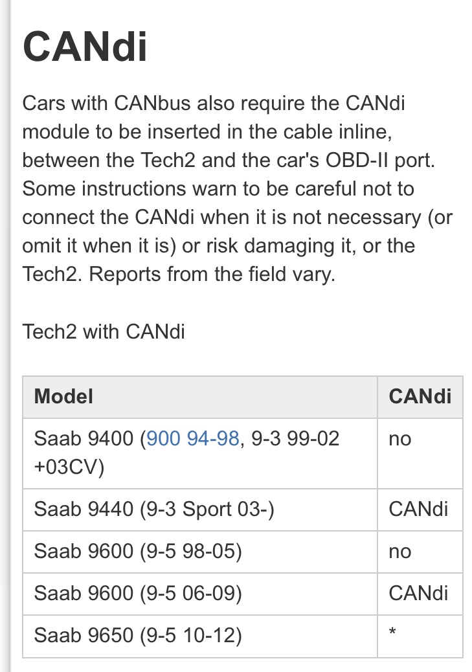This screenshot has height=672, width=472.
Task: Select the Model column header
Action: click(200, 397)
